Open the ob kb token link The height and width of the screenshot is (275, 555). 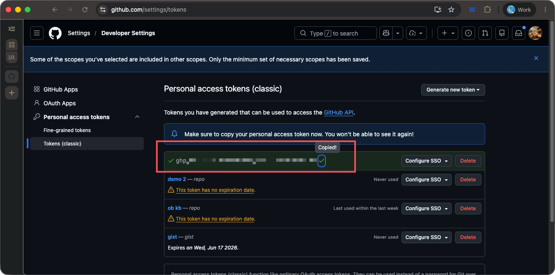(x=174, y=208)
